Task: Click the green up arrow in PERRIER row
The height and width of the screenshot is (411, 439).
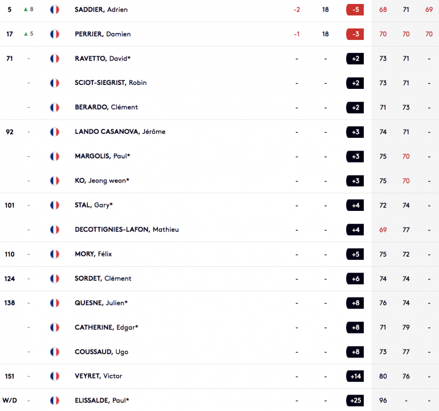Action: [x=26, y=34]
